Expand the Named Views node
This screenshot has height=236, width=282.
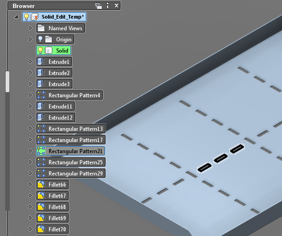[x=31, y=28]
